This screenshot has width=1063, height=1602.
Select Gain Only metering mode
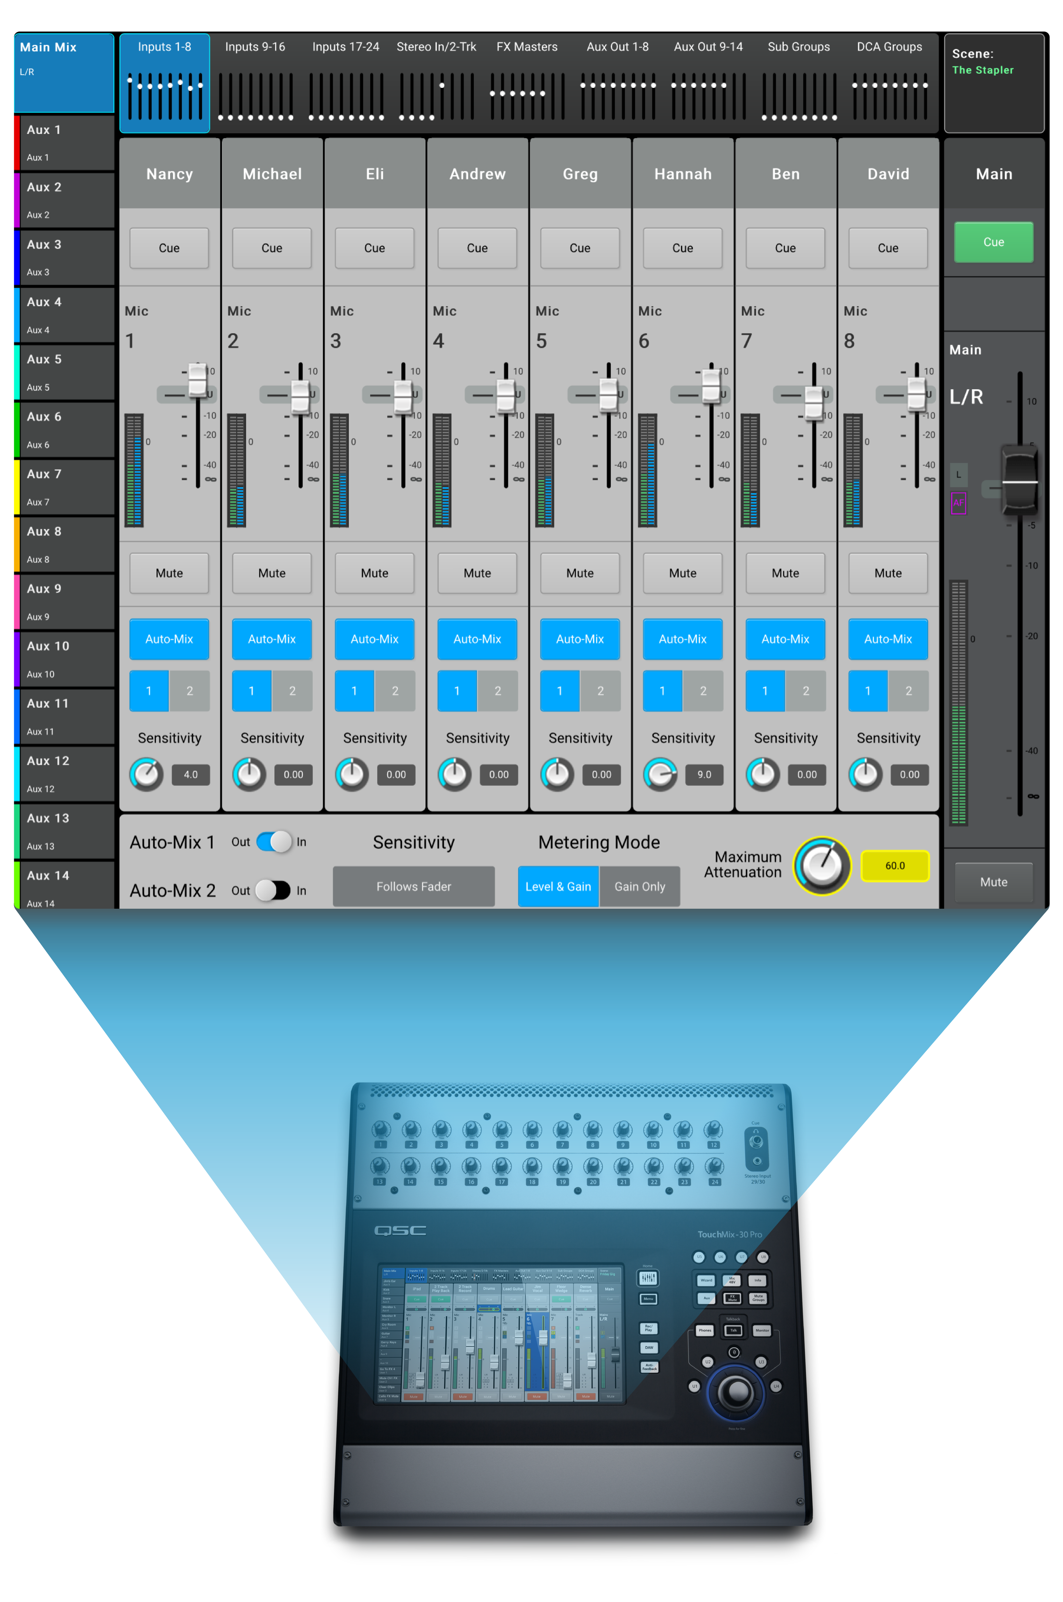coord(639,886)
